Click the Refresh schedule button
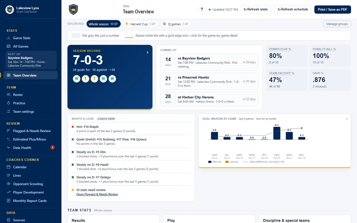This screenshot has height=223, width=357. tap(293, 10)
